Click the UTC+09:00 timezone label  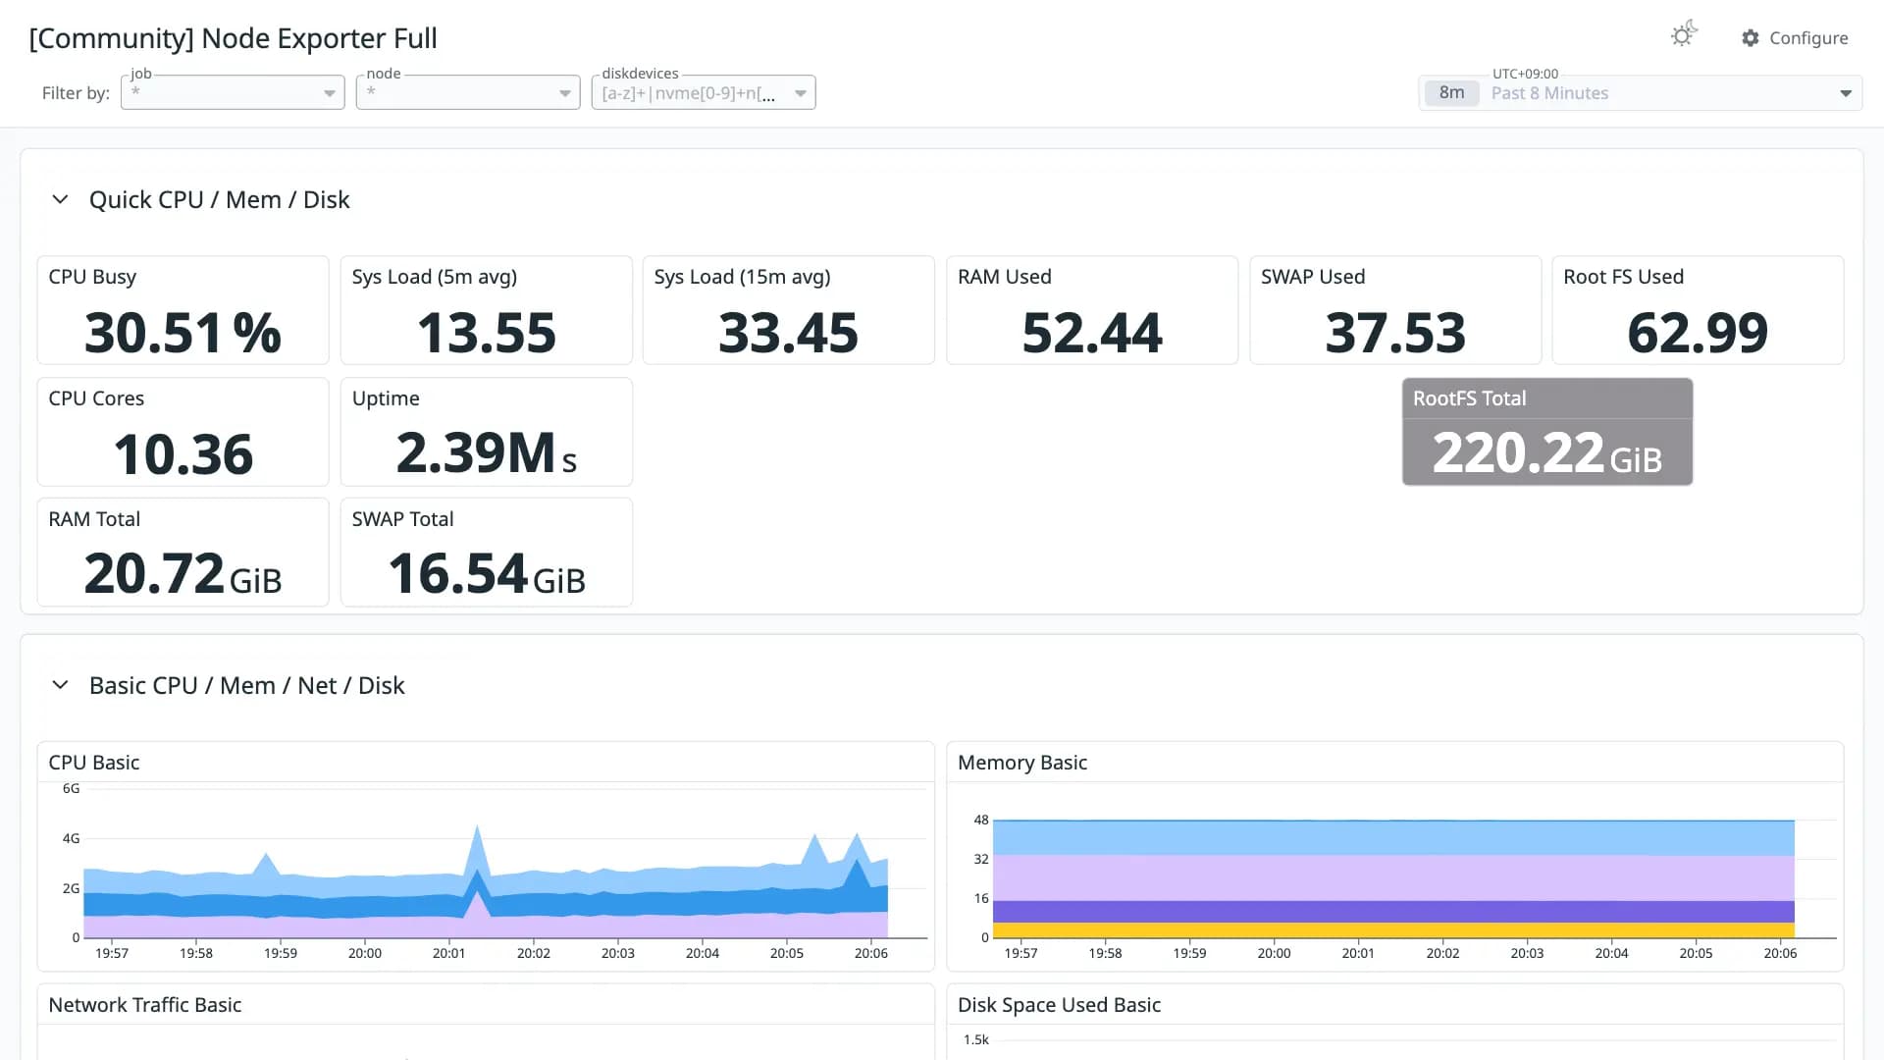click(1525, 74)
